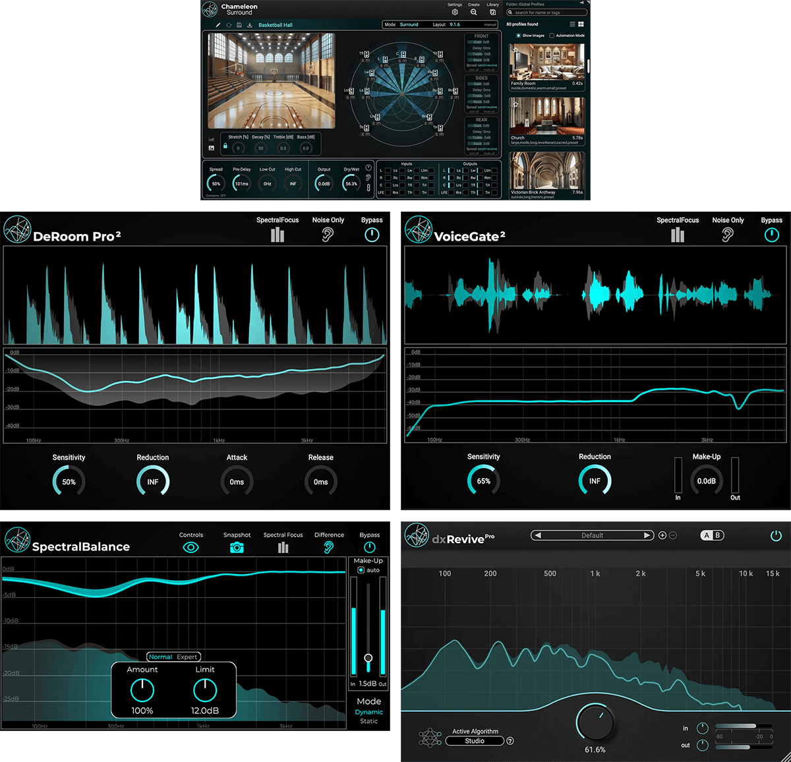Go to next preset arrow in dxRevive
Screen dimensions: 791x762
(x=647, y=535)
